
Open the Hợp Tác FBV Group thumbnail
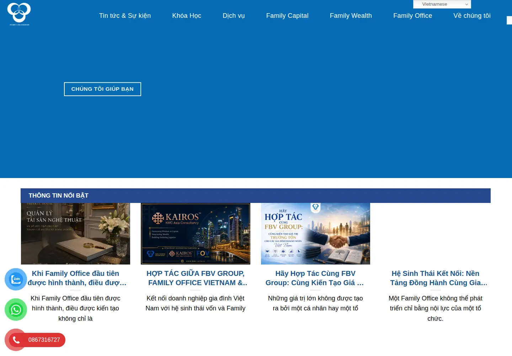tap(315, 234)
